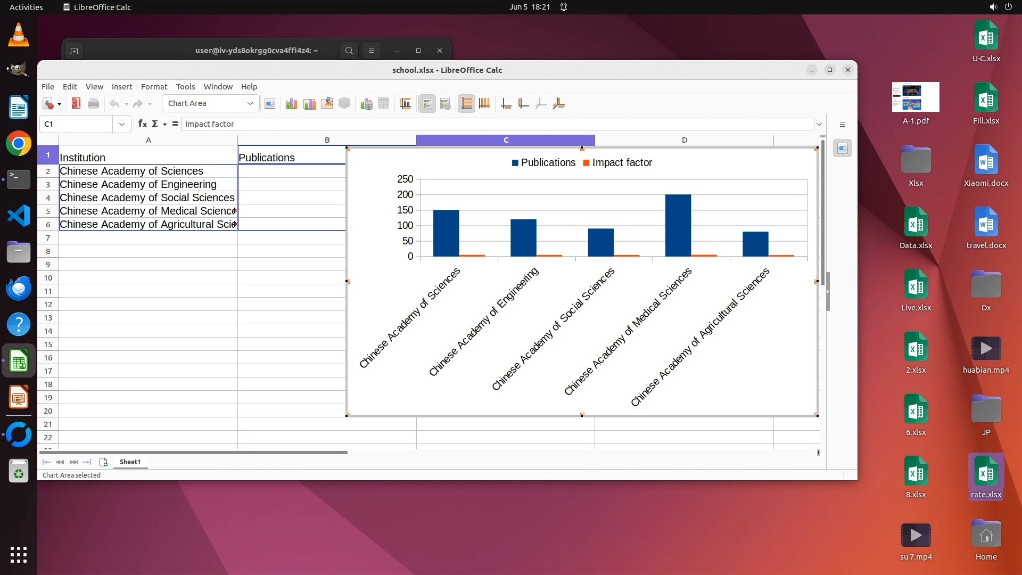Open the Name Box C1 dropdown arrow

coord(122,124)
